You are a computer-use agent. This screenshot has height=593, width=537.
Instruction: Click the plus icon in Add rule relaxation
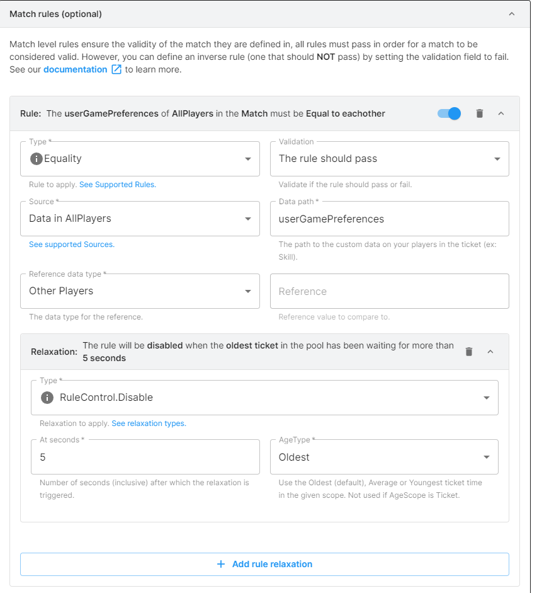point(221,564)
